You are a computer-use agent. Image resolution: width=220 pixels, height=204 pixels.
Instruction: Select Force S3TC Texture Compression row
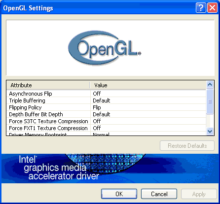(x=106, y=121)
